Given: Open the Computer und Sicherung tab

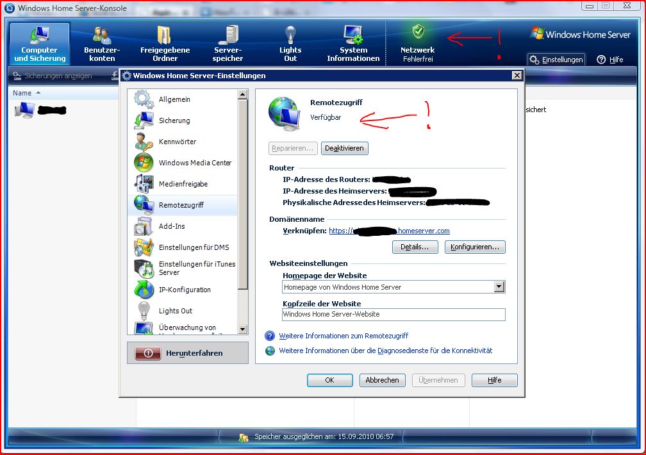Looking at the screenshot, I should (40, 44).
